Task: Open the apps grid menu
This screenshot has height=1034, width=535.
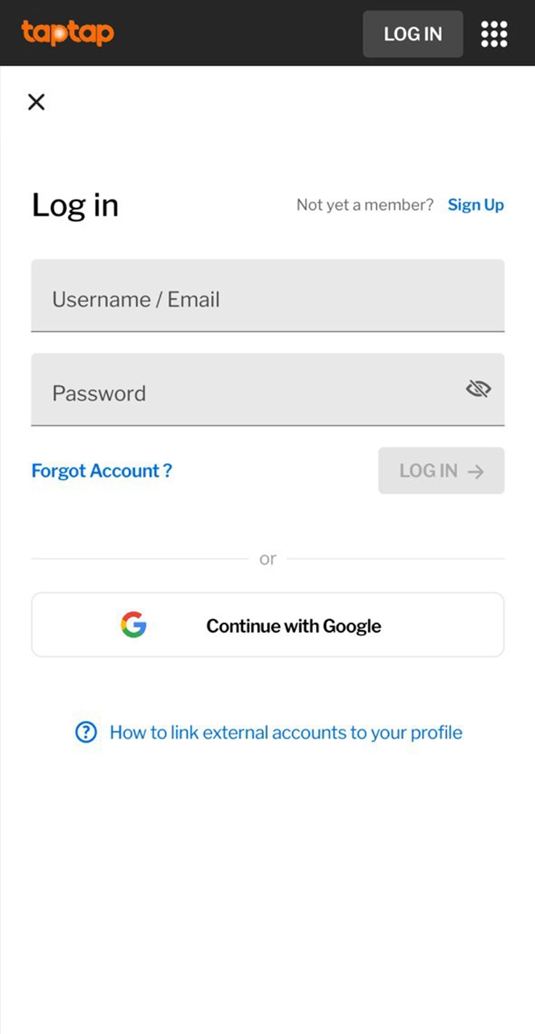Action: [x=494, y=34]
